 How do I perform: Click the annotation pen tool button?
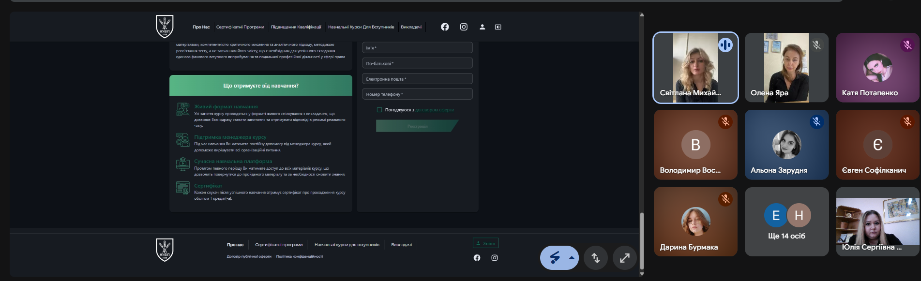coord(554,258)
